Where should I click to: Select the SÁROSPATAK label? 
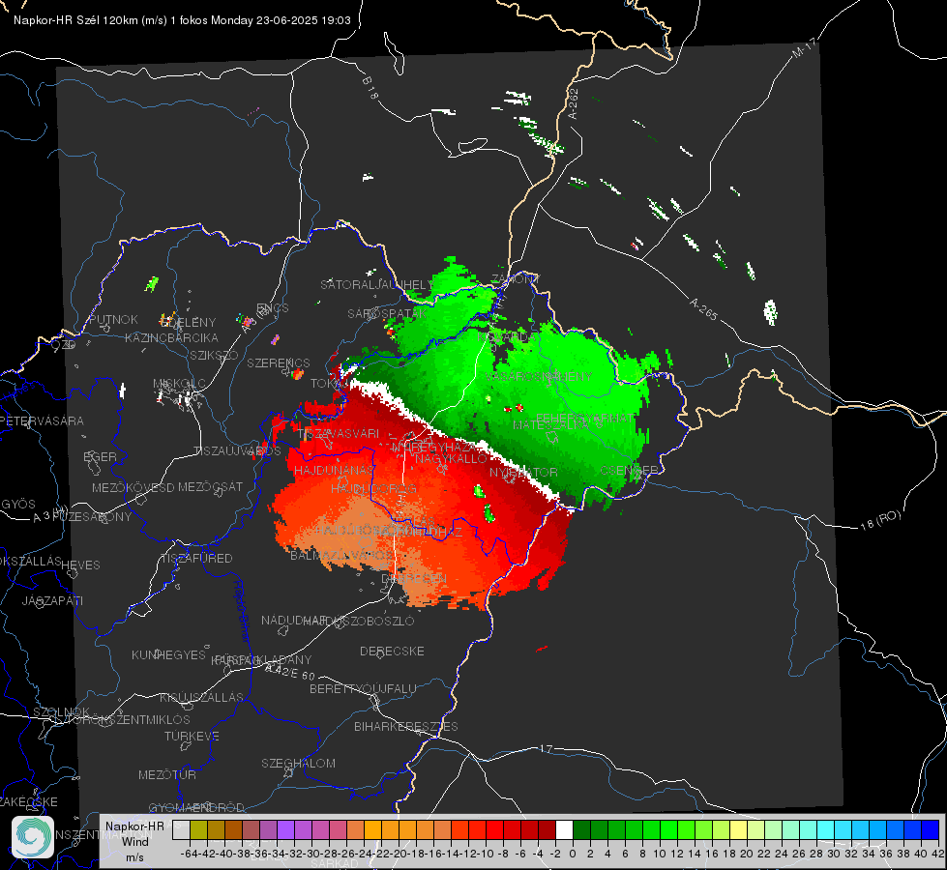click(387, 313)
